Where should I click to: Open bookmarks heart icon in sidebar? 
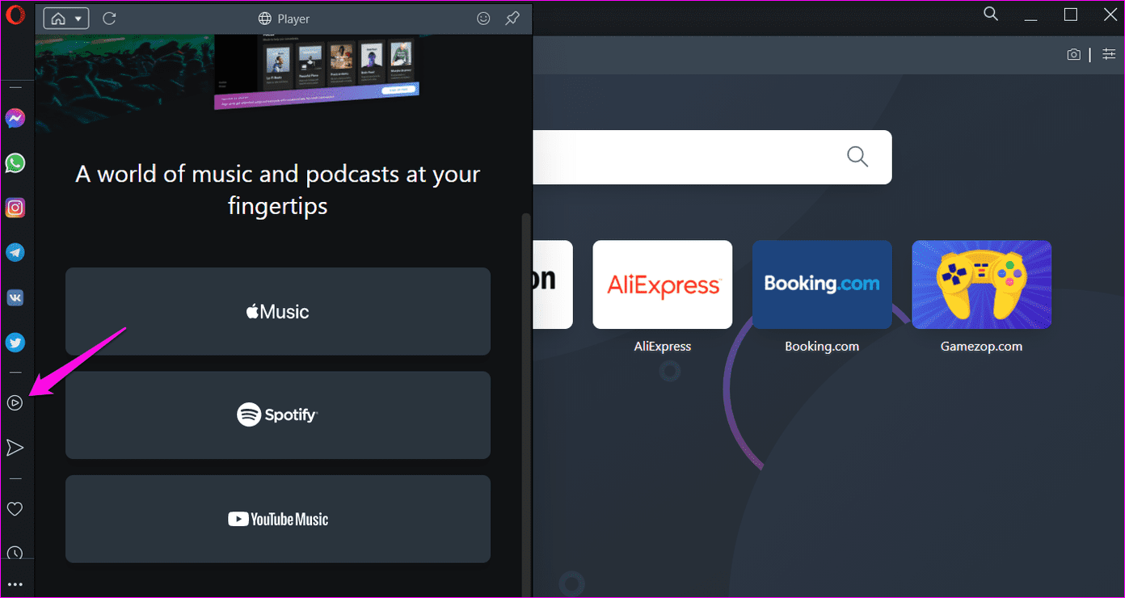[x=15, y=509]
